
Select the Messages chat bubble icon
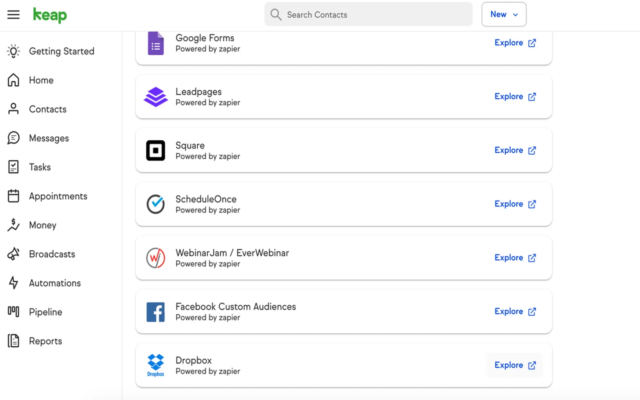[13, 138]
